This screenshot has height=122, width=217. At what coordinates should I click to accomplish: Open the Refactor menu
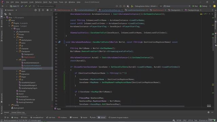pyautogui.click(x=38, y=2)
